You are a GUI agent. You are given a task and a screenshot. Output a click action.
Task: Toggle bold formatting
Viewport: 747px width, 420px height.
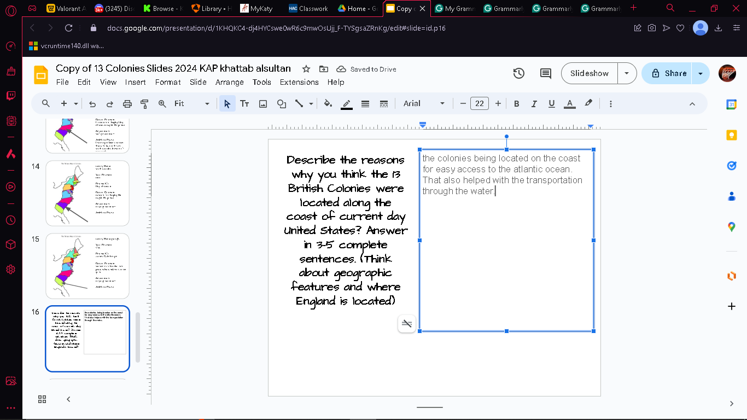[x=516, y=103]
